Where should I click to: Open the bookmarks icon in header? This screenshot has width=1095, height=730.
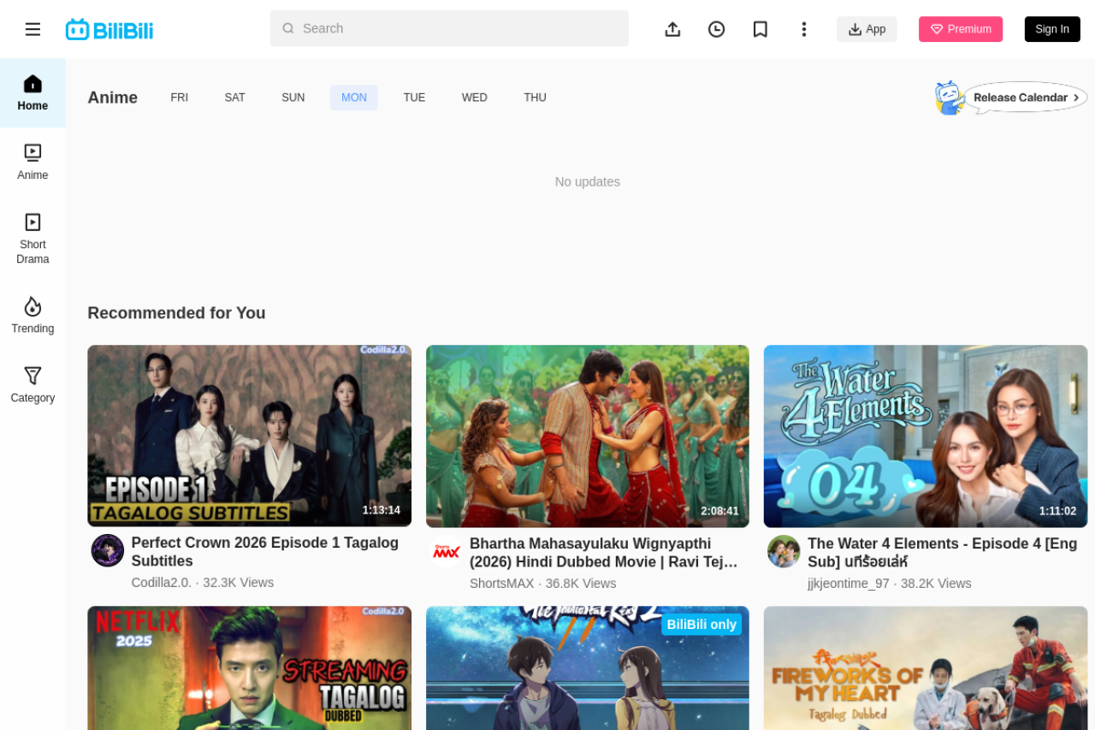coord(760,29)
